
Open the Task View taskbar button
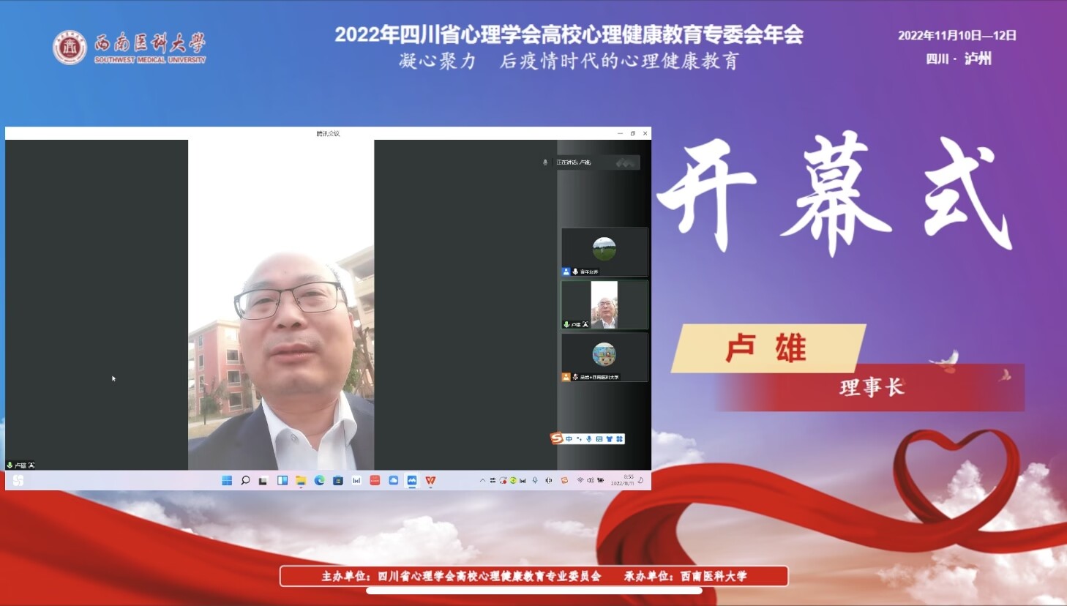coord(263,480)
